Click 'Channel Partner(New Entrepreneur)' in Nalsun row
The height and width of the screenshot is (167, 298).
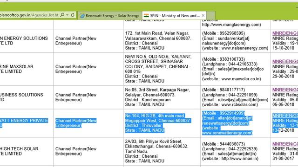pyautogui.click(x=76, y=41)
